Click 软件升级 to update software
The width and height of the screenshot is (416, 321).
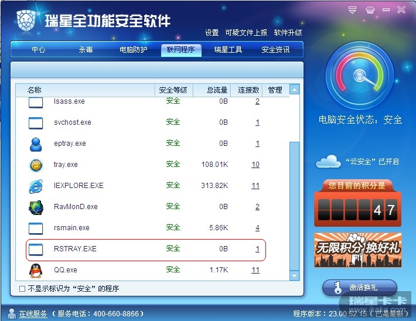pos(288,33)
